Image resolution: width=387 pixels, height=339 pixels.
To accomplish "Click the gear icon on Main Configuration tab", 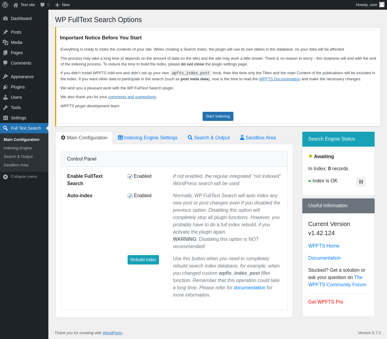I will [63, 138].
